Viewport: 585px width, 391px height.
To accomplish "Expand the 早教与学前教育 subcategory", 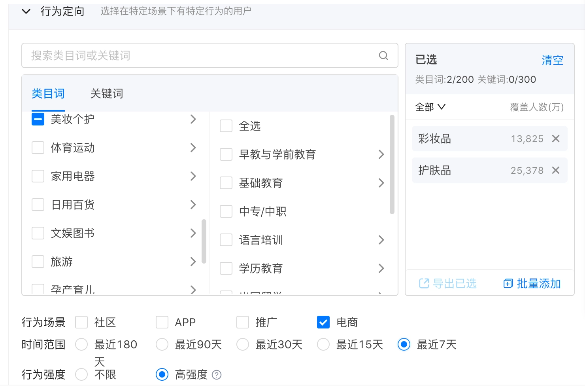I will tap(381, 154).
